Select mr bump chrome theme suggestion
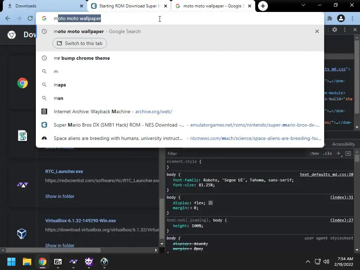This screenshot has width=360, height=270. click(x=180, y=58)
